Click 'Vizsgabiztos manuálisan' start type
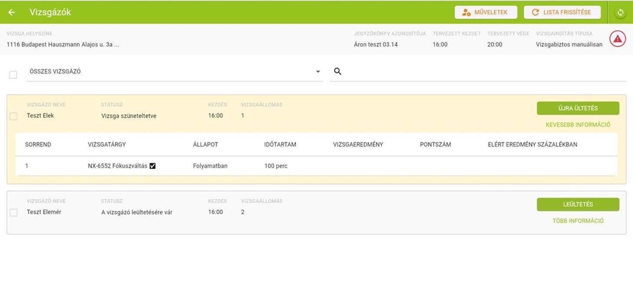633x290 pixels. pos(569,44)
